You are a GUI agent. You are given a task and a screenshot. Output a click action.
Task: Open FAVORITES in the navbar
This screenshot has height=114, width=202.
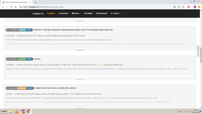(x=63, y=13)
